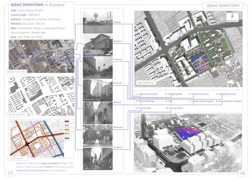Viewport: 252px width, 179px height.
Task: Click 'Preserve' label beside Ancient Town photo
Action: (118, 147)
